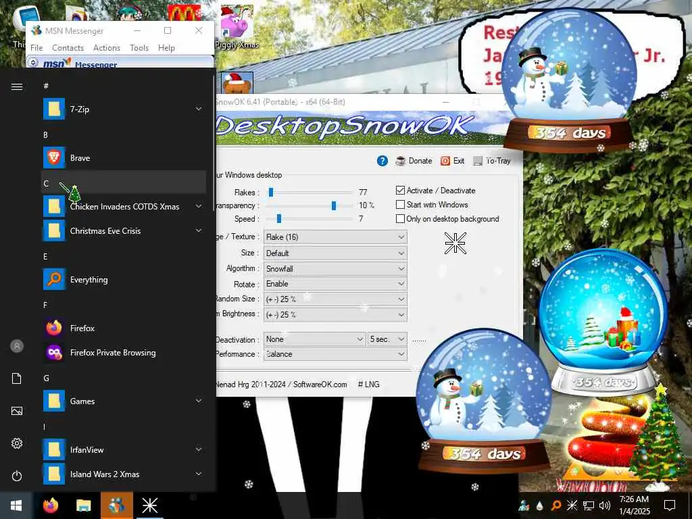Viewport: 692px width, 519px height.
Task: Click the SoftwareOK.com link text
Action: tap(320, 385)
